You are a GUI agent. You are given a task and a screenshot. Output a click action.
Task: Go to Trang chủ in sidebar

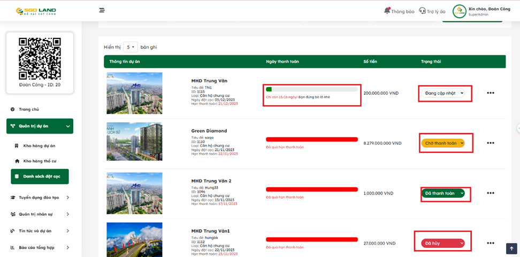coord(29,110)
